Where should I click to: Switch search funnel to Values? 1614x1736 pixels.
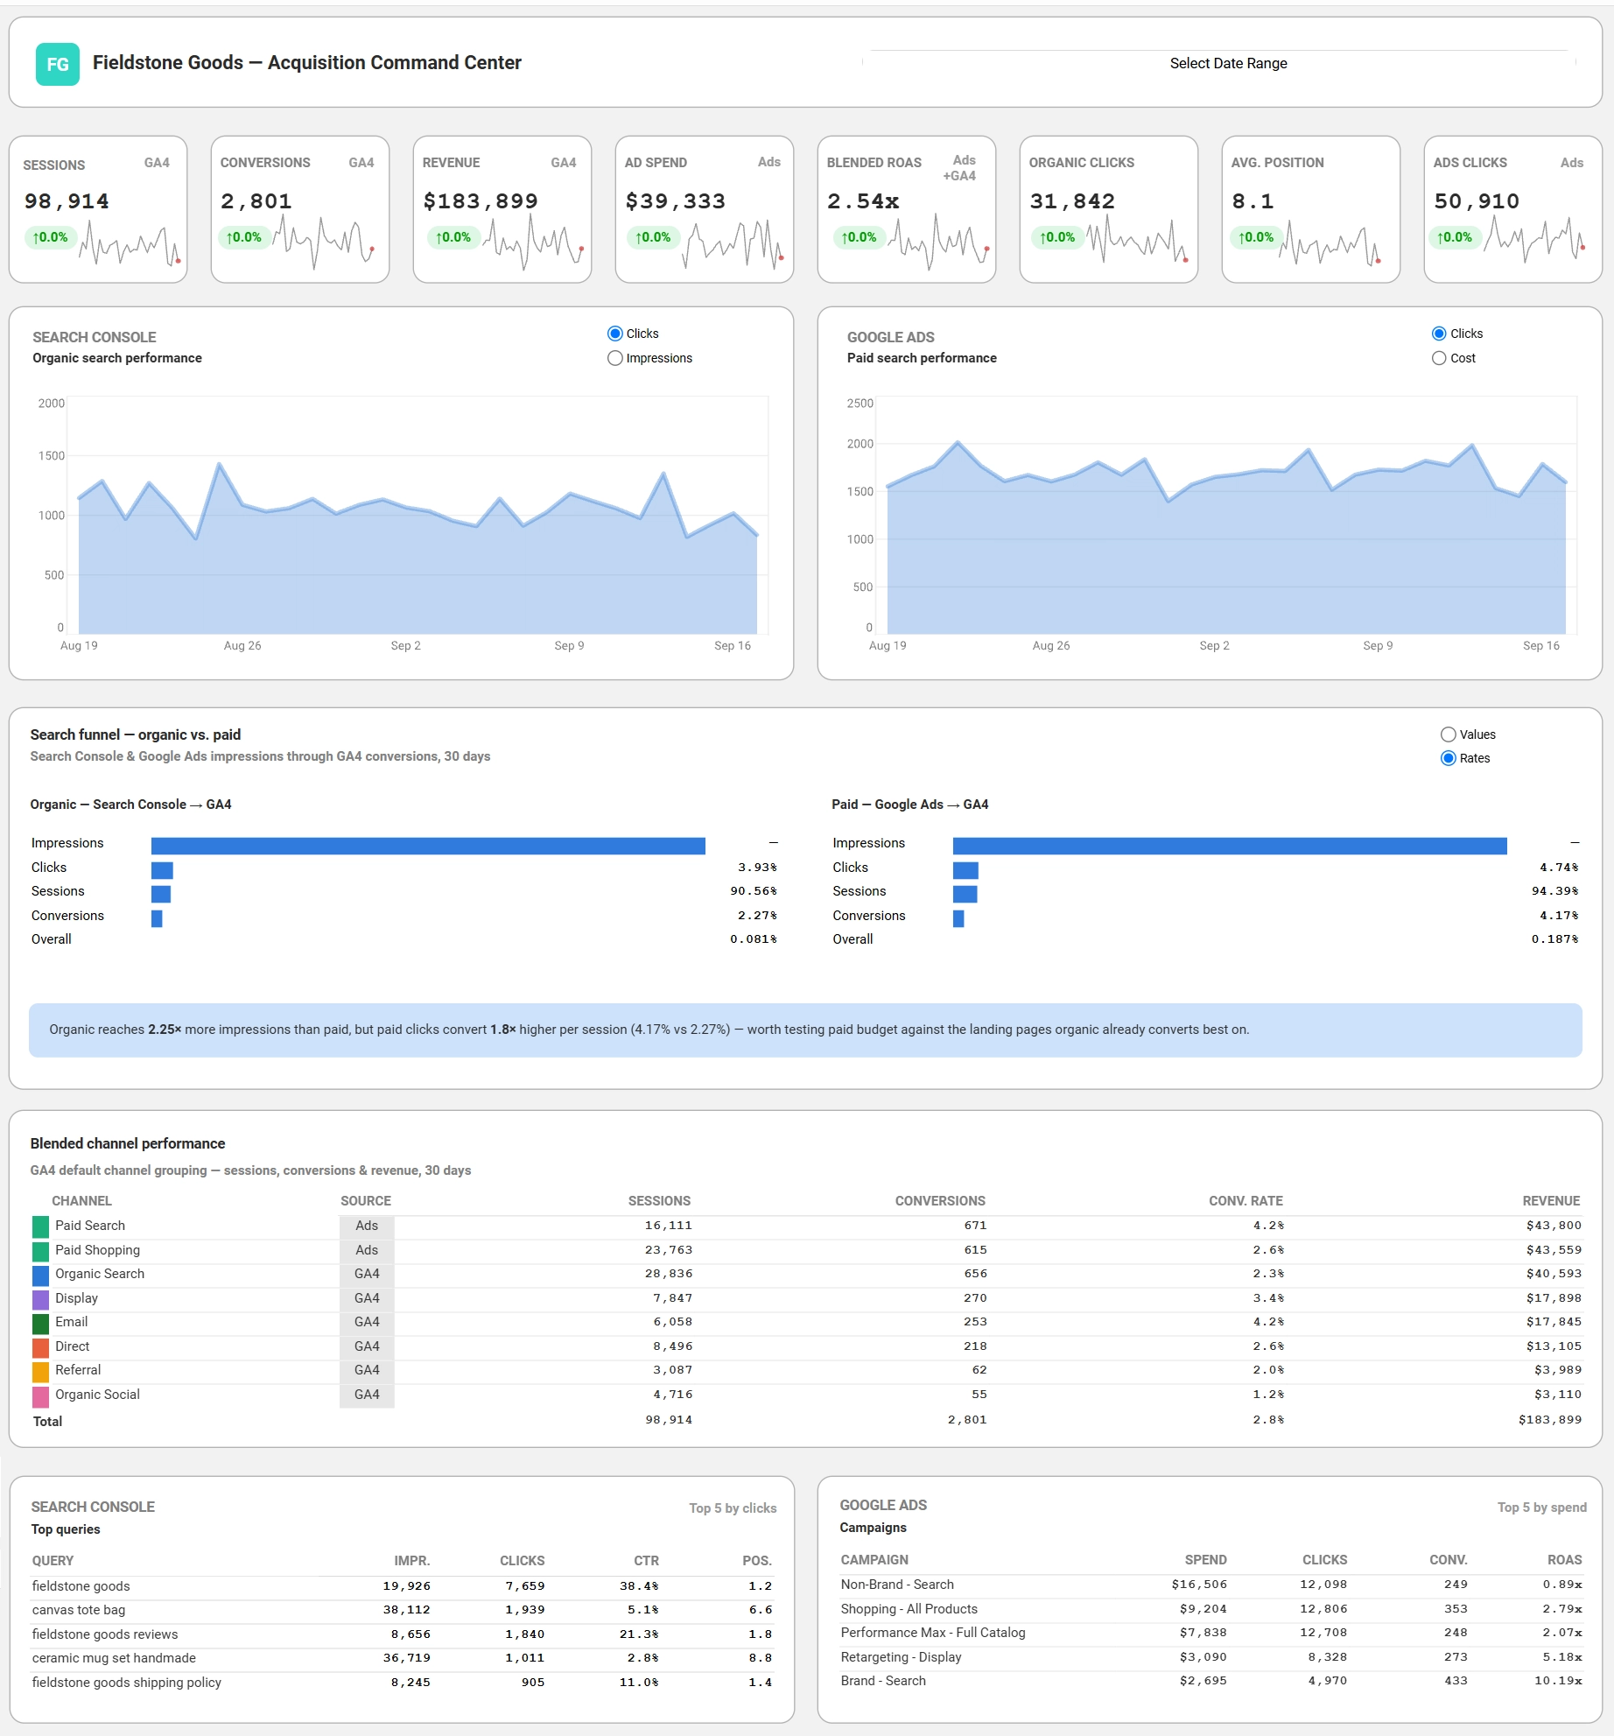point(1449,734)
